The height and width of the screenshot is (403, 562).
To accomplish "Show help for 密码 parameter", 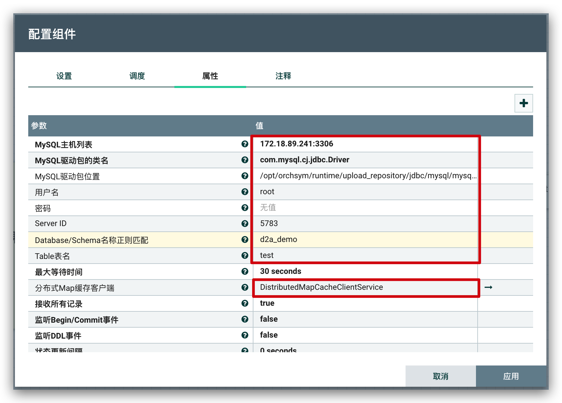I will [245, 207].
